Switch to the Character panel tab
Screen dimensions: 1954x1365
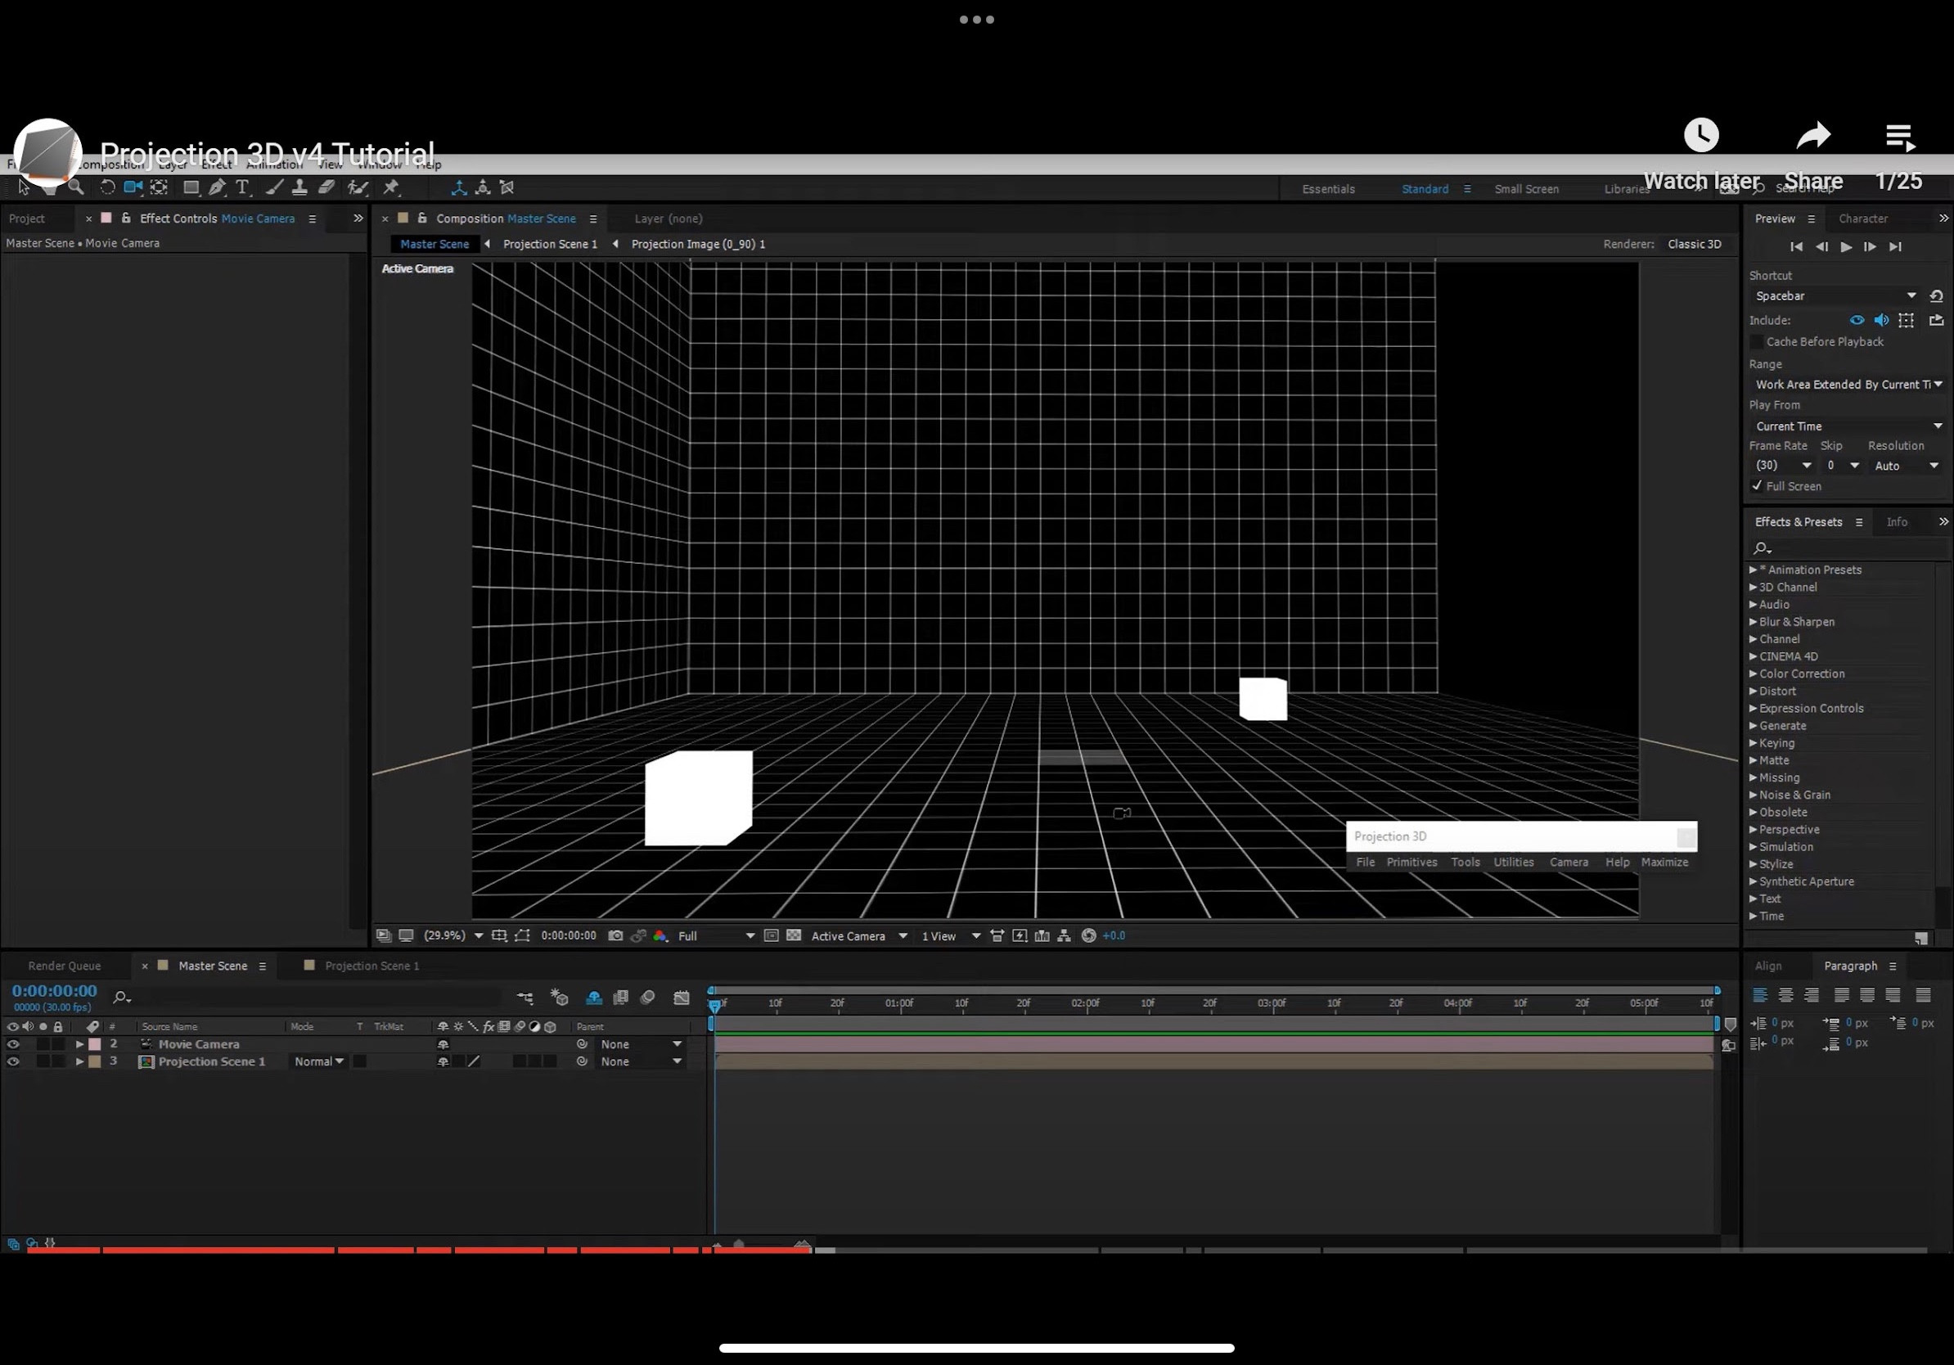[x=1863, y=218]
